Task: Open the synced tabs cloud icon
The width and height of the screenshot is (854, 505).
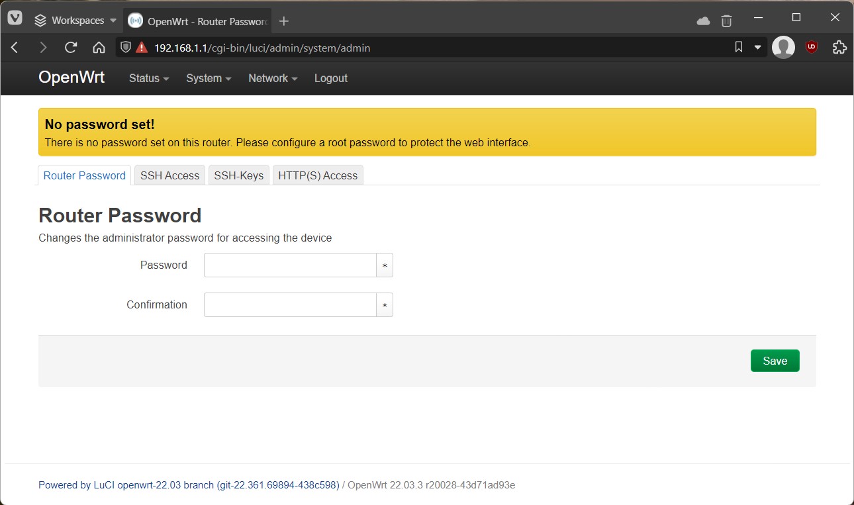Action: coord(703,21)
